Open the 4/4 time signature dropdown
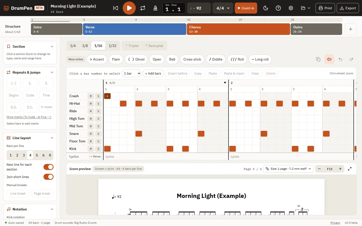The width and height of the screenshot is (362, 226). [223, 8]
